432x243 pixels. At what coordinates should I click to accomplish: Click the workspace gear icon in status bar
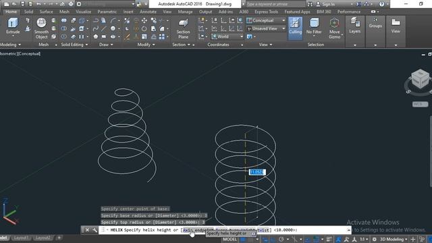tap(374, 239)
